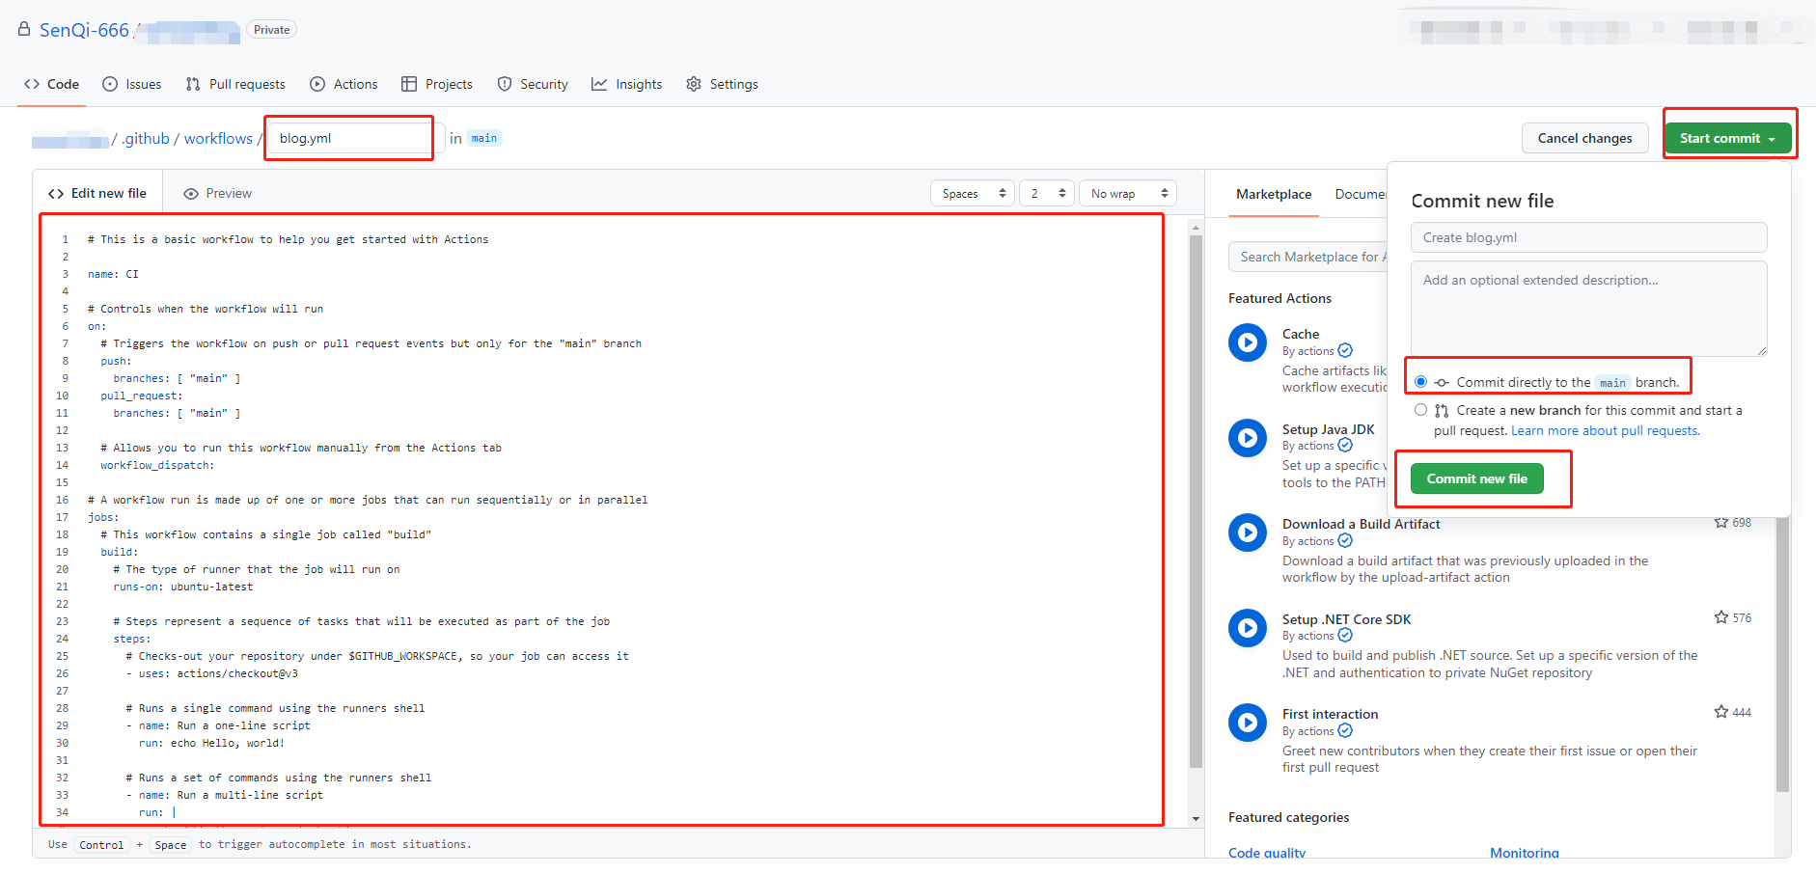Screen dimensions: 1816x874
Task: Open the .github folder breadcrumb
Action: [x=146, y=138]
